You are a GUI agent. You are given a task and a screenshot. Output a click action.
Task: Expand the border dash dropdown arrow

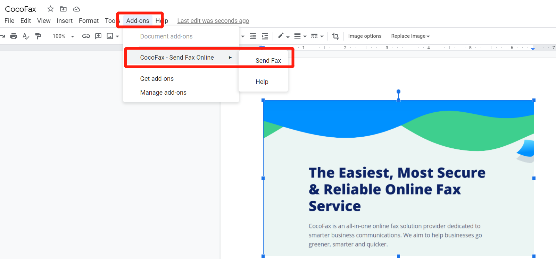coord(322,36)
